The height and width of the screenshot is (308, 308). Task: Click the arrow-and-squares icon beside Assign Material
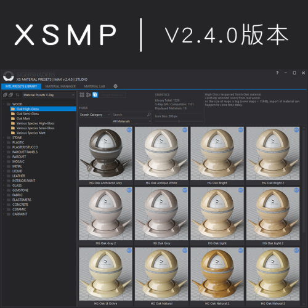pyautogui.click(x=89, y=95)
